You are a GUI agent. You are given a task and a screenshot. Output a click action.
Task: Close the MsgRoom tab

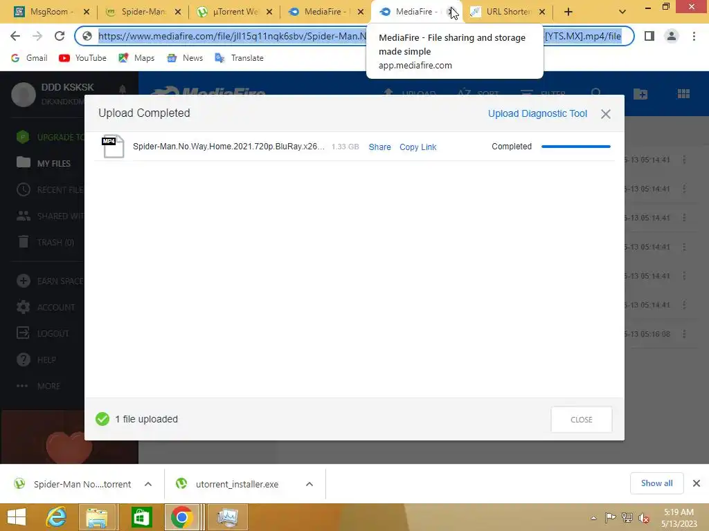click(x=87, y=12)
